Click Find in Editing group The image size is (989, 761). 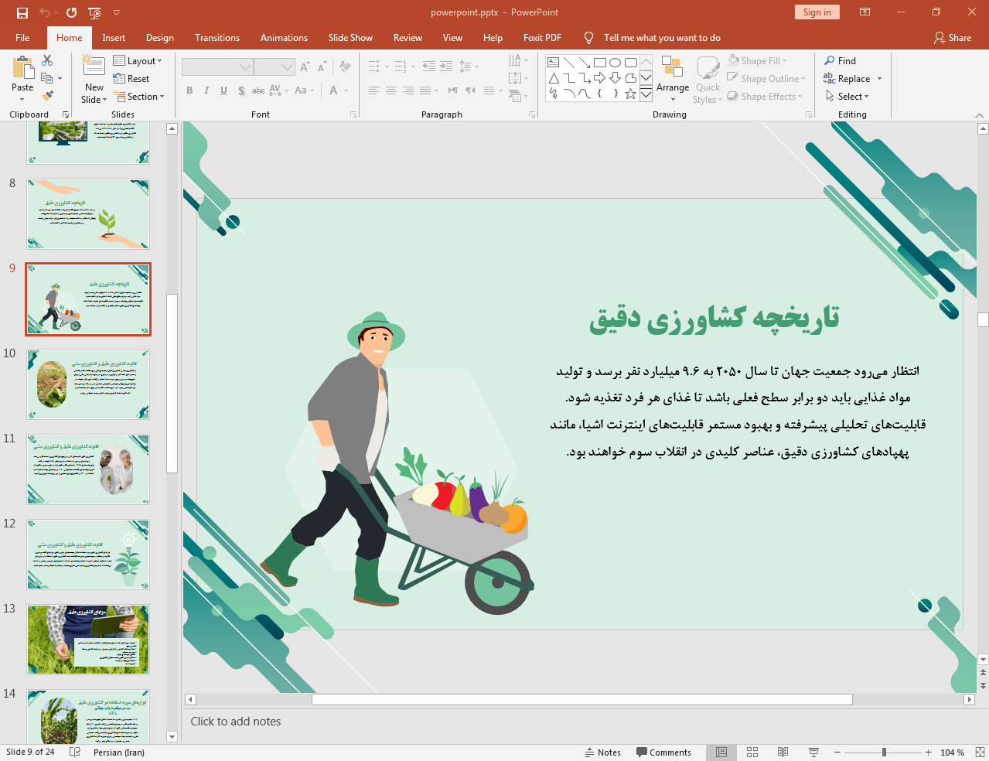(x=841, y=61)
